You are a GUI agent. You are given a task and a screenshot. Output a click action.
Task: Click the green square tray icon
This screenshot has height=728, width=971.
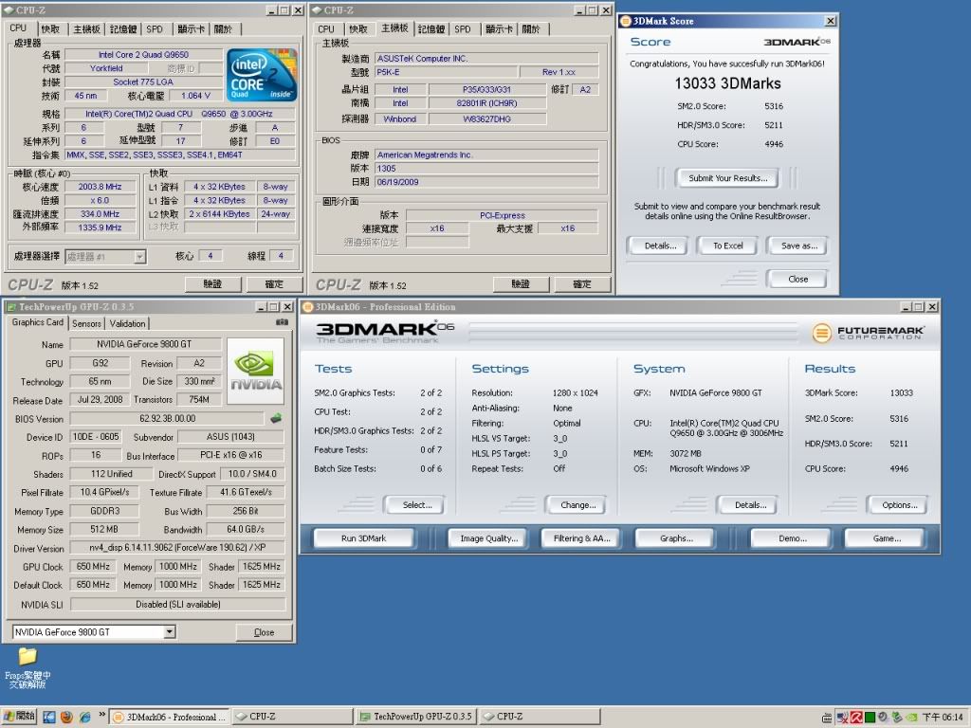coord(870,718)
